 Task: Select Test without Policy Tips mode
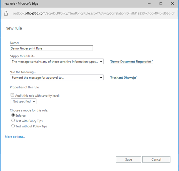point(13,126)
